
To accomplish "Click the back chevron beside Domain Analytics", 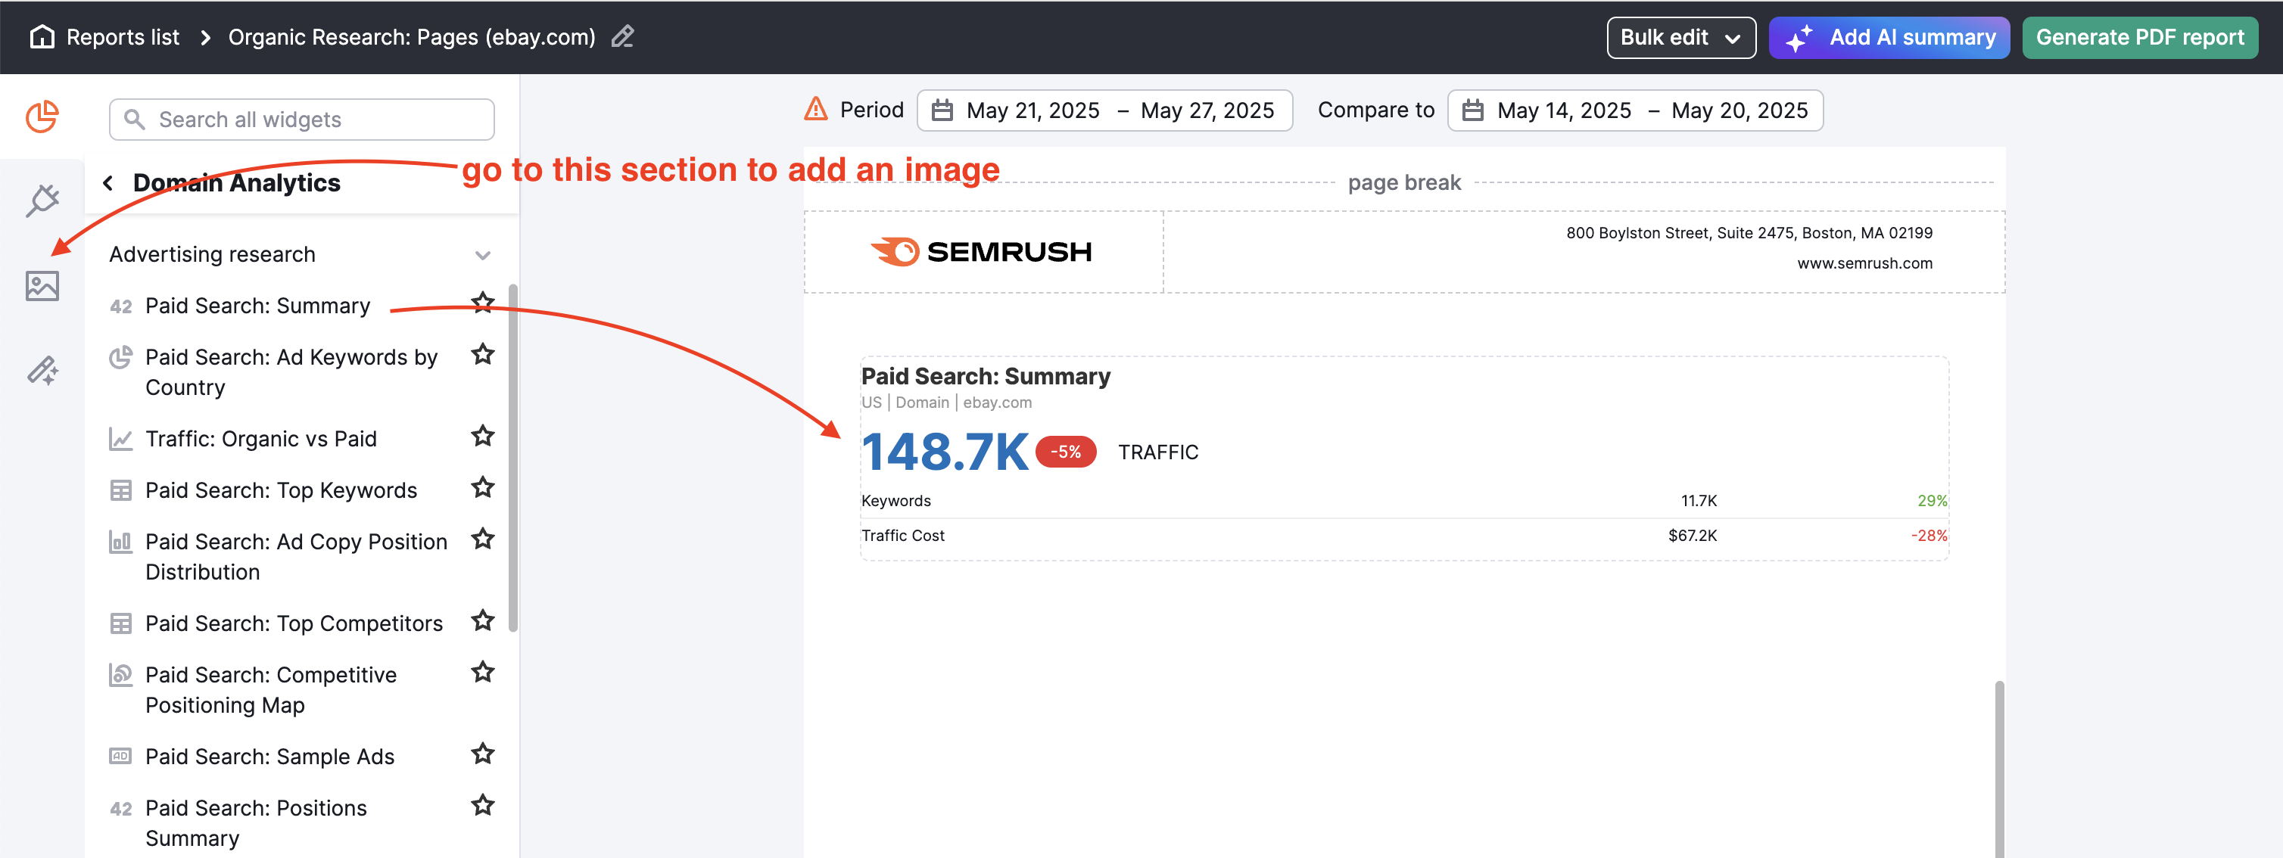I will pos(107,182).
